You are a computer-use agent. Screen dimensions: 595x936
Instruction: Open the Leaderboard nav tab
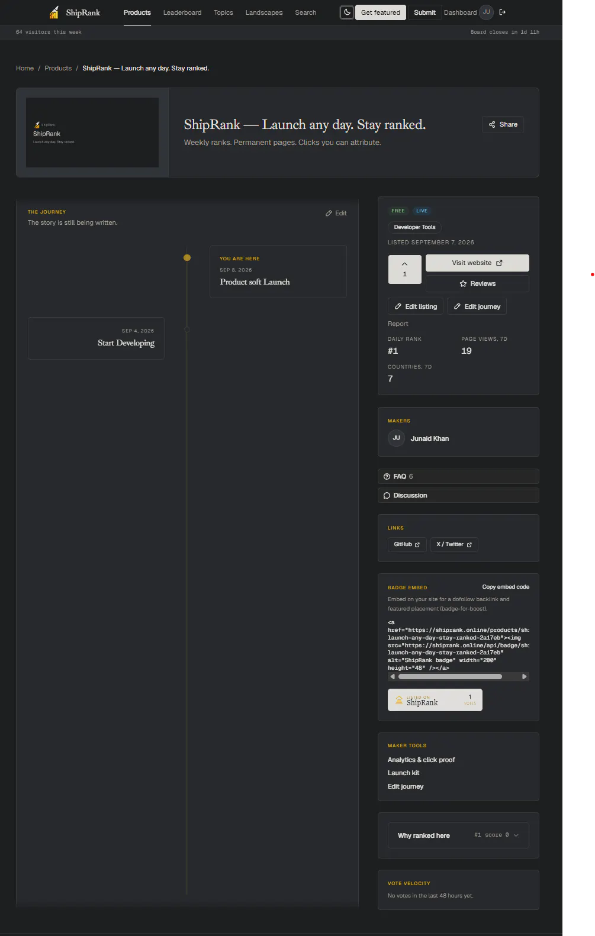click(x=182, y=12)
